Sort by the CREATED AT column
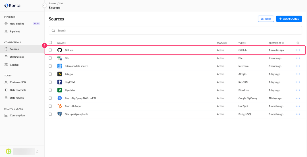This screenshot has height=157, width=307. click(x=276, y=43)
